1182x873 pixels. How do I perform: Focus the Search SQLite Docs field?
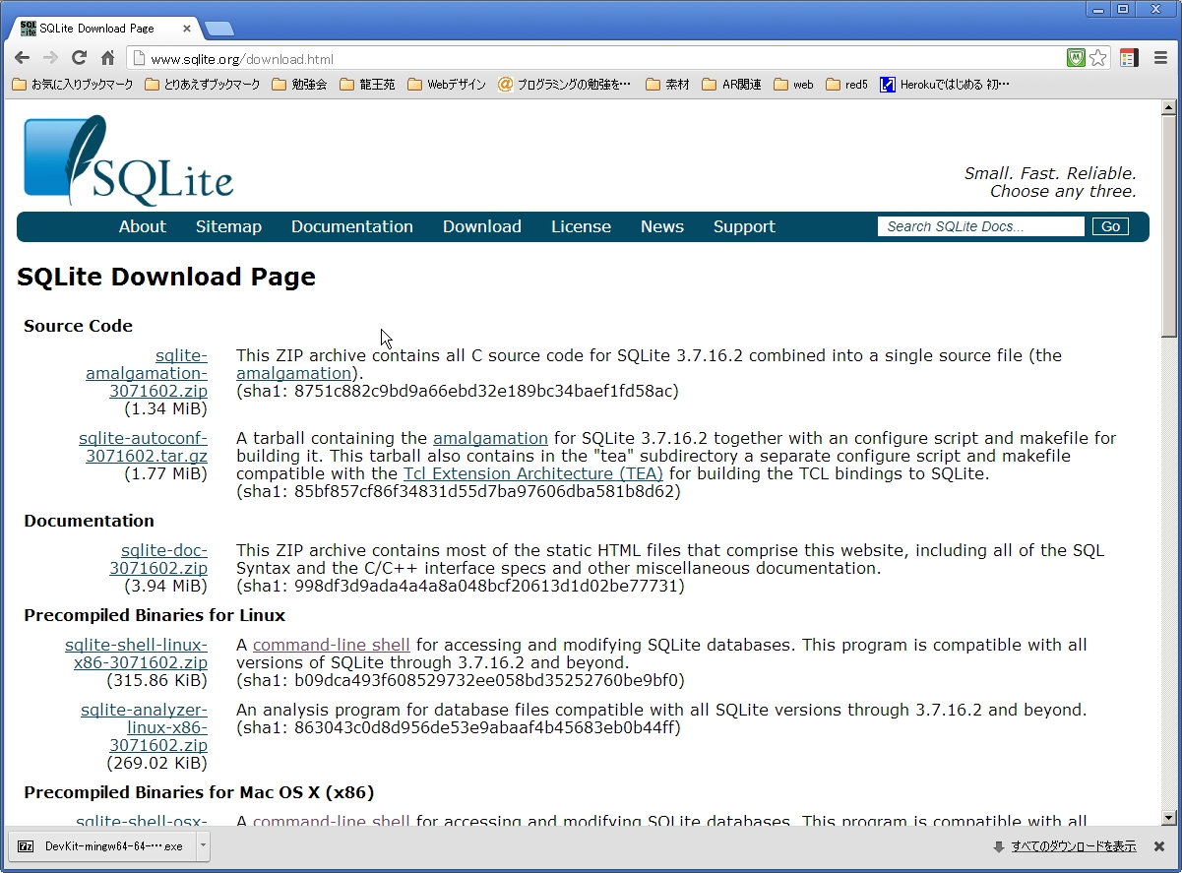pyautogui.click(x=980, y=226)
